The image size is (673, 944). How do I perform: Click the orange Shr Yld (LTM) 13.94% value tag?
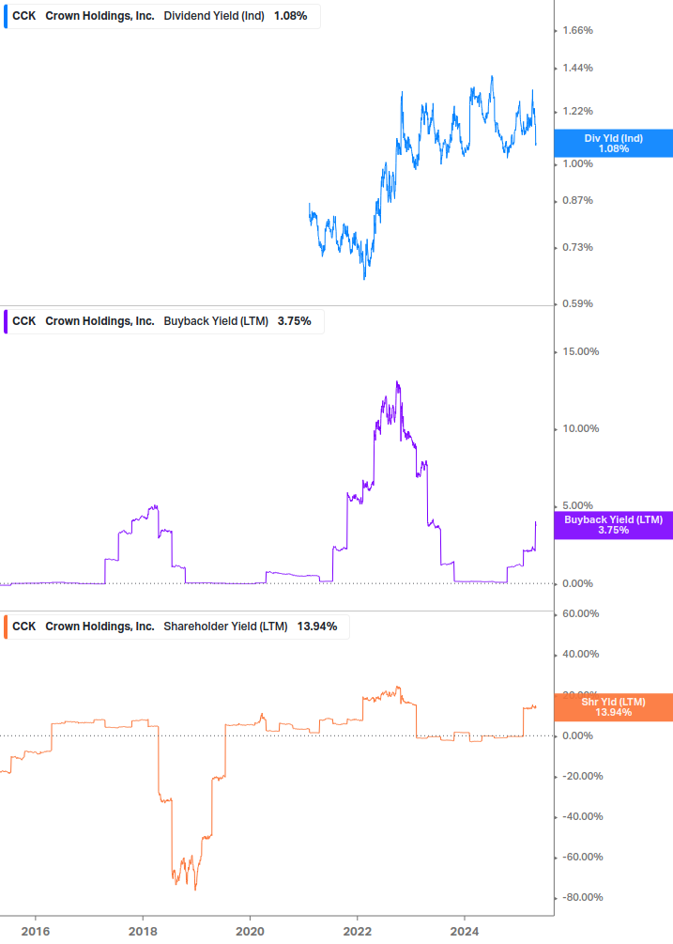[614, 707]
